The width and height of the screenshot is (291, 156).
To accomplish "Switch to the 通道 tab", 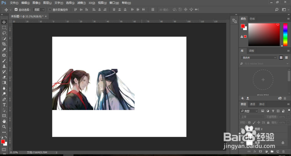I will pyautogui.click(x=252, y=104).
